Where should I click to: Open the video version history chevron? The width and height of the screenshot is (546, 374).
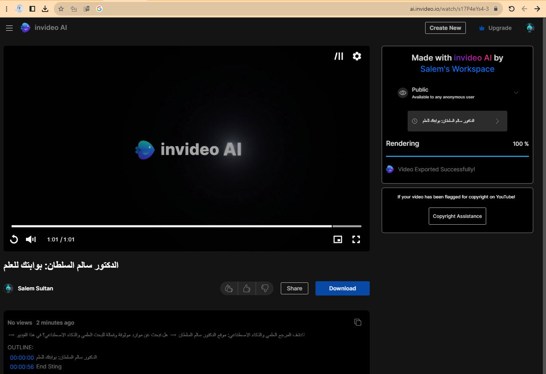(497, 121)
